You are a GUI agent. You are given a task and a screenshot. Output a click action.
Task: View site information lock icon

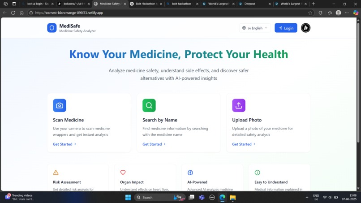[x=31, y=13]
